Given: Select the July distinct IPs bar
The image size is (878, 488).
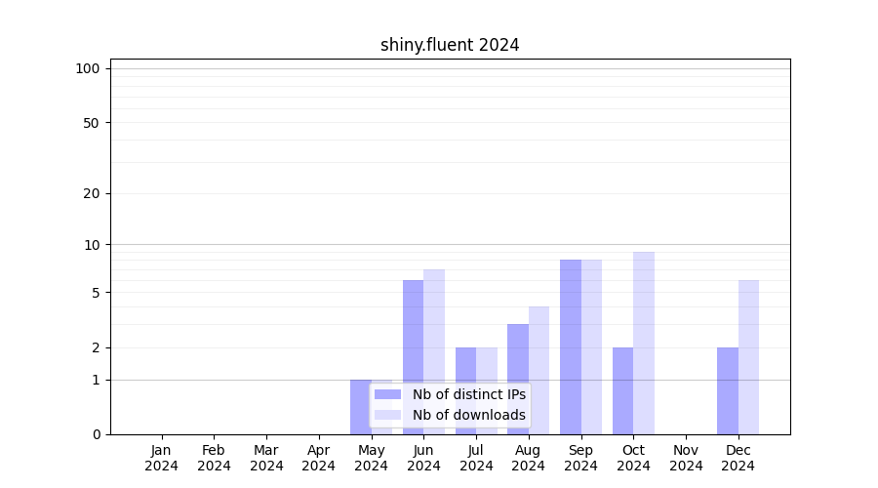Looking at the screenshot, I should coord(465,390).
